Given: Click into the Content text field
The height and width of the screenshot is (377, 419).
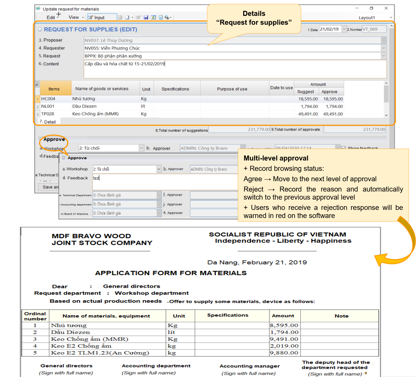Looking at the screenshot, I should click(235, 69).
